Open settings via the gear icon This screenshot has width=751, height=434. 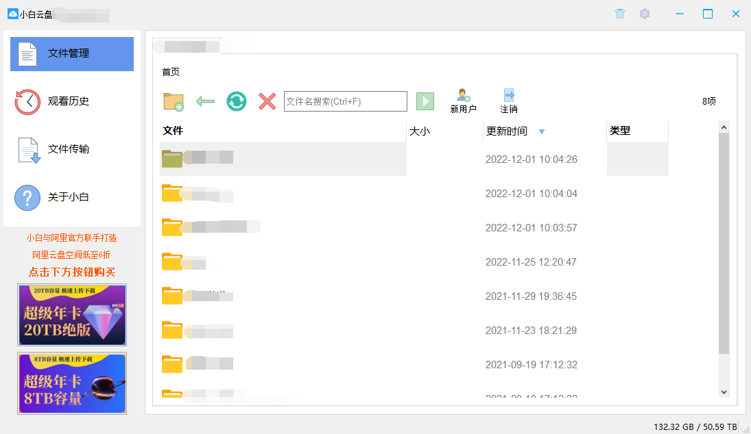pyautogui.click(x=645, y=14)
